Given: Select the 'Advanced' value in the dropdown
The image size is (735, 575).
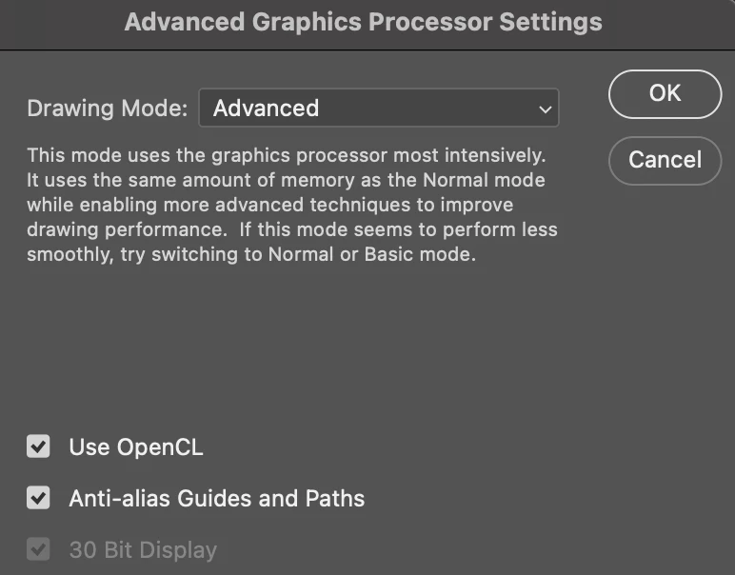Looking at the screenshot, I should [x=267, y=109].
